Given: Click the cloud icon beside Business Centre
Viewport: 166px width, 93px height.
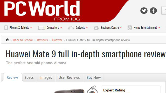Looking at the screenshot, I should [x=96, y=28].
